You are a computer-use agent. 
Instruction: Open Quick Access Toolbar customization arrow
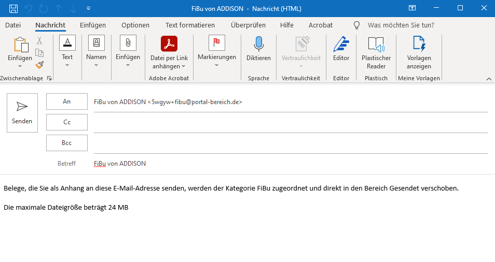88,8
